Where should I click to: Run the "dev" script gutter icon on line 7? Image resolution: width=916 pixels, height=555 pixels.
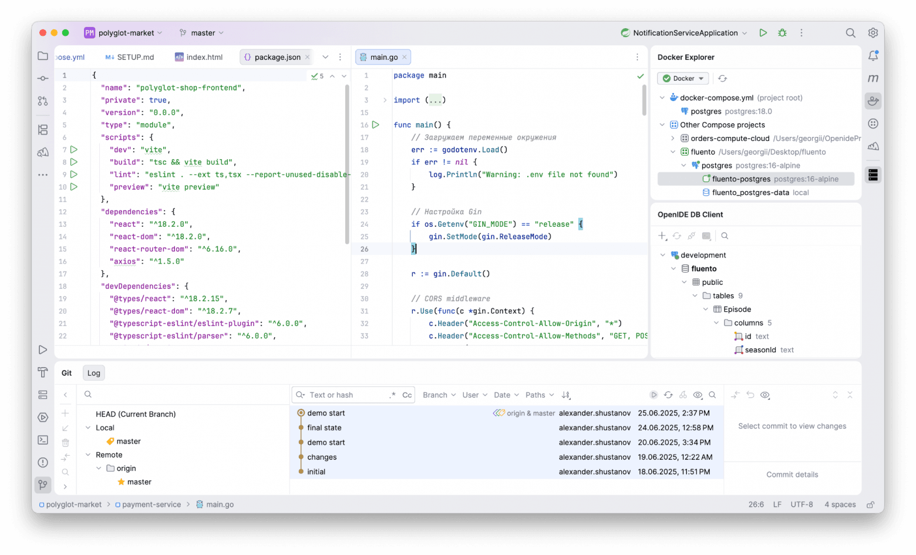pyautogui.click(x=74, y=150)
